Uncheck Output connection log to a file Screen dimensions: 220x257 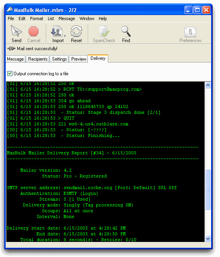pyautogui.click(x=10, y=74)
